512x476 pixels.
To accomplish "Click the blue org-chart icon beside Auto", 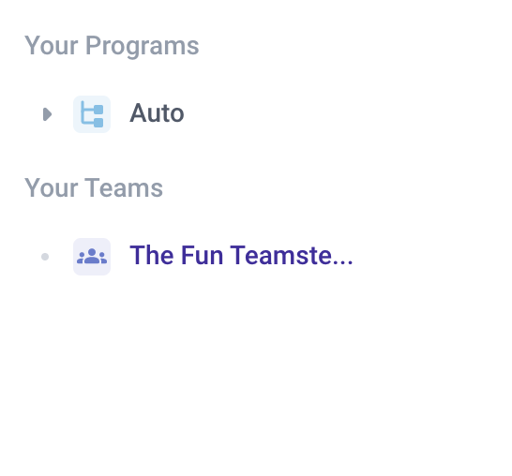I will pyautogui.click(x=92, y=114).
